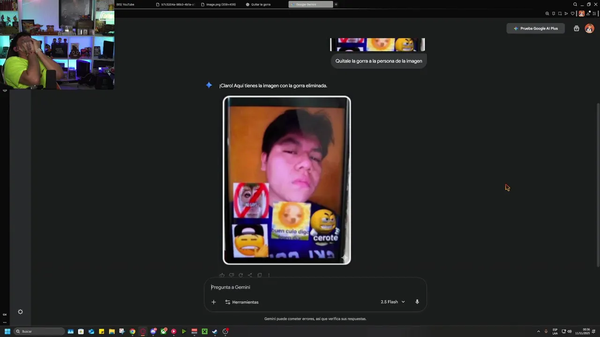This screenshot has width=600, height=337.
Task: Open the settings gear in the left sidebar
Action: tap(20, 312)
